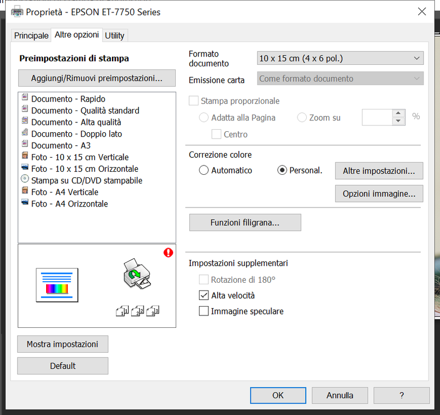Click the CD/DVD disc preset icon
This screenshot has height=415, width=440.
[25, 178]
